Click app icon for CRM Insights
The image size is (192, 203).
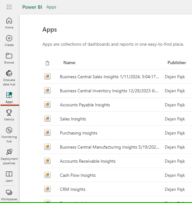pos(47,189)
